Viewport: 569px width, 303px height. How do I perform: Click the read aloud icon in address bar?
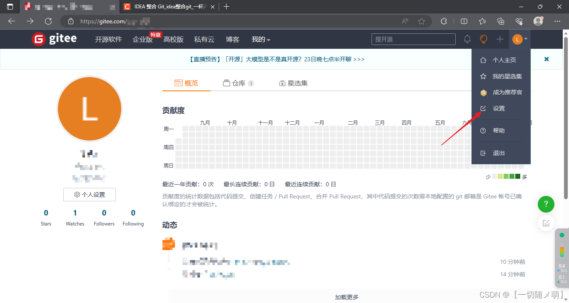[405, 21]
